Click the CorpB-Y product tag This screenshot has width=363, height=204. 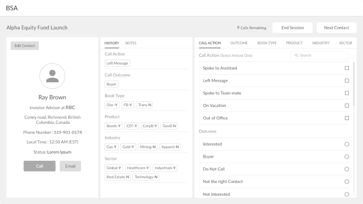point(150,126)
